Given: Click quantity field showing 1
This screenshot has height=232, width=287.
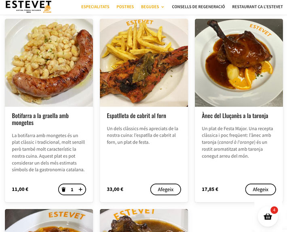Looking at the screenshot, I should point(72,190).
